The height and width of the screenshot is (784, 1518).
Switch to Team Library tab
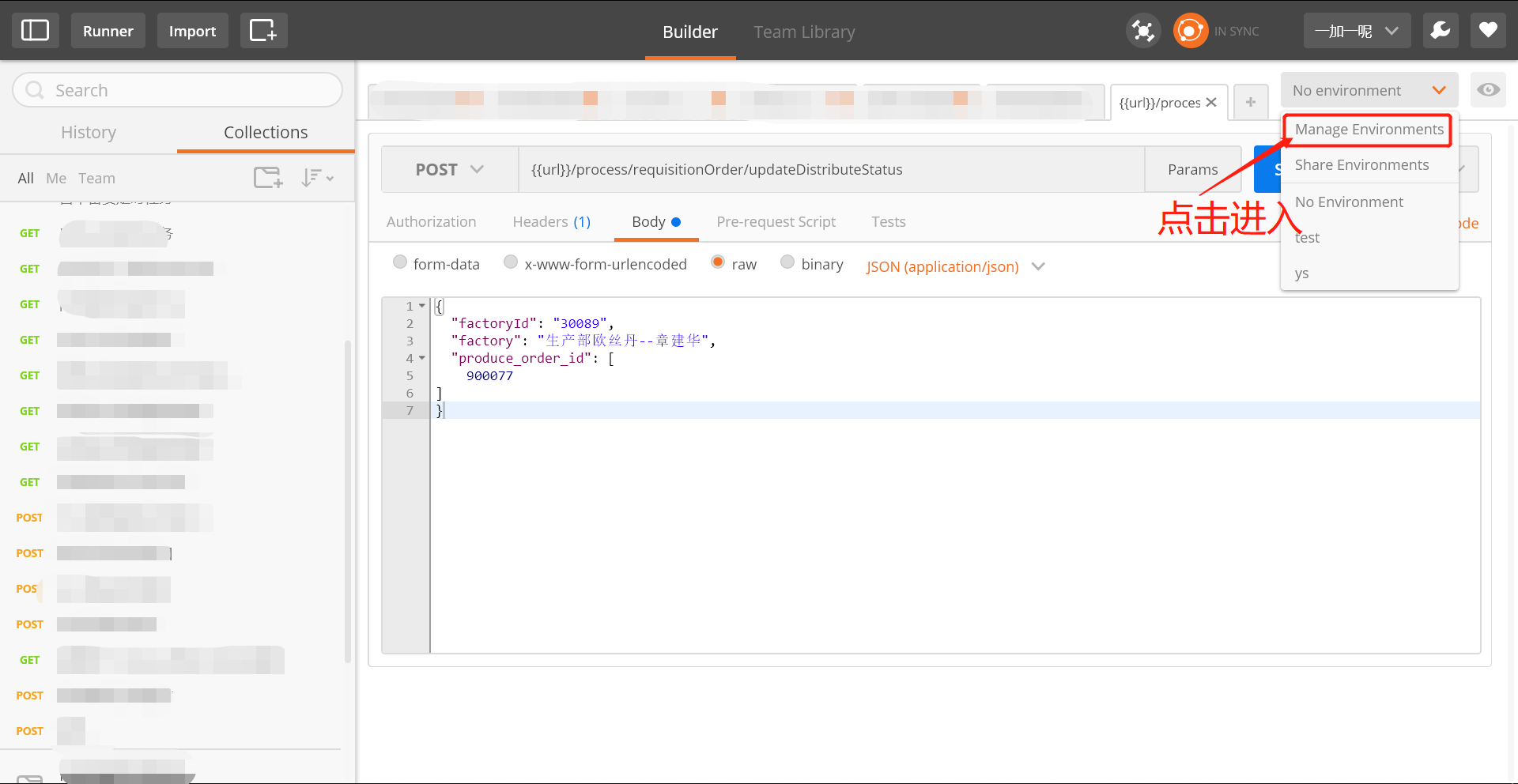coord(804,32)
